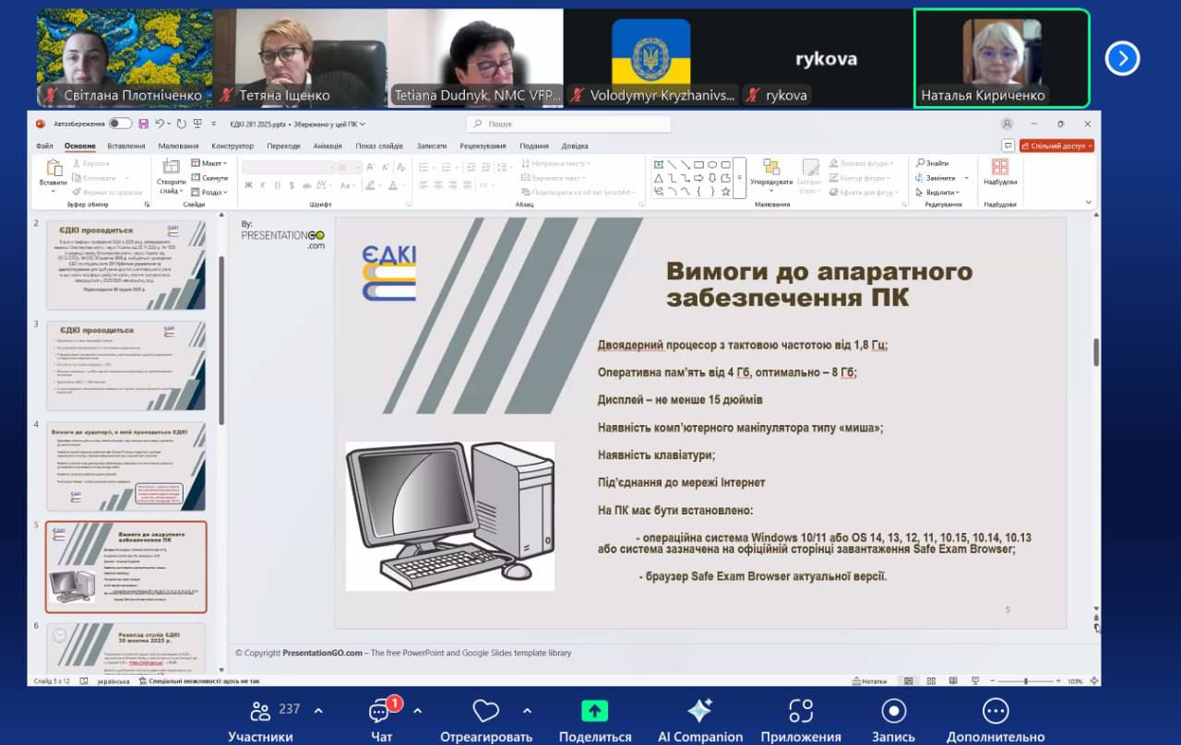
Task: Click the Скинути (Reset) button
Action: click(209, 178)
